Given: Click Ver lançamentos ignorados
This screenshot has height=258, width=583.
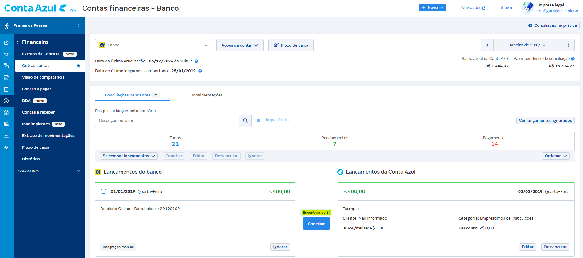Looking at the screenshot, I should pyautogui.click(x=545, y=121).
